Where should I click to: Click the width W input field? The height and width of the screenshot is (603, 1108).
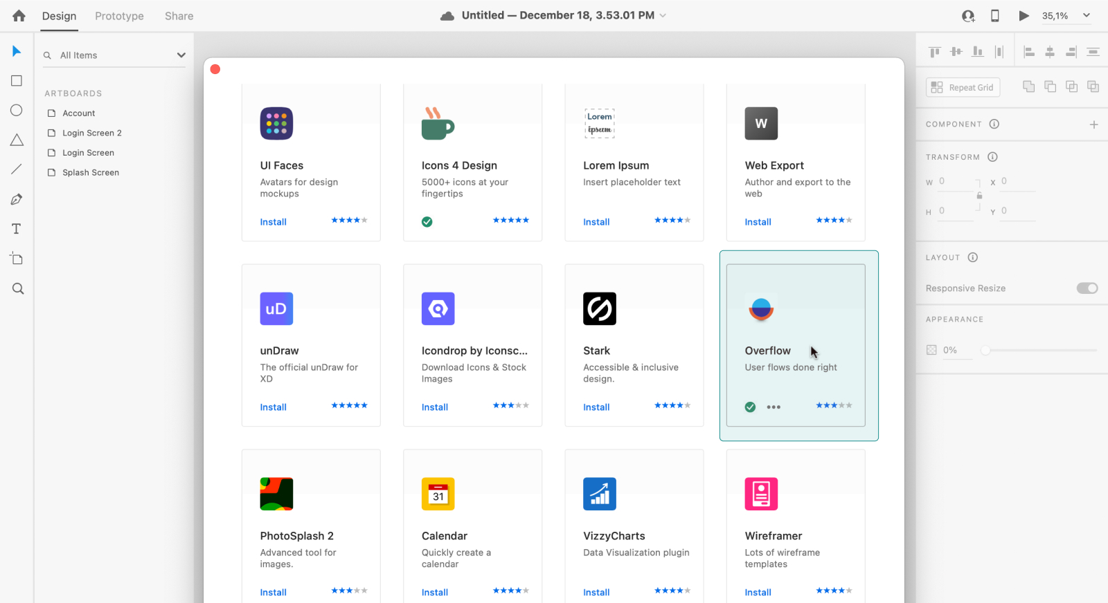click(956, 181)
